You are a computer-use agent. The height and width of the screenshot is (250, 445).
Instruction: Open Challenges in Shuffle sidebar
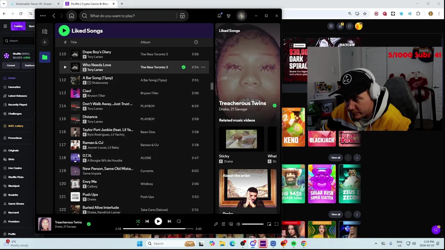[x=15, y=114]
